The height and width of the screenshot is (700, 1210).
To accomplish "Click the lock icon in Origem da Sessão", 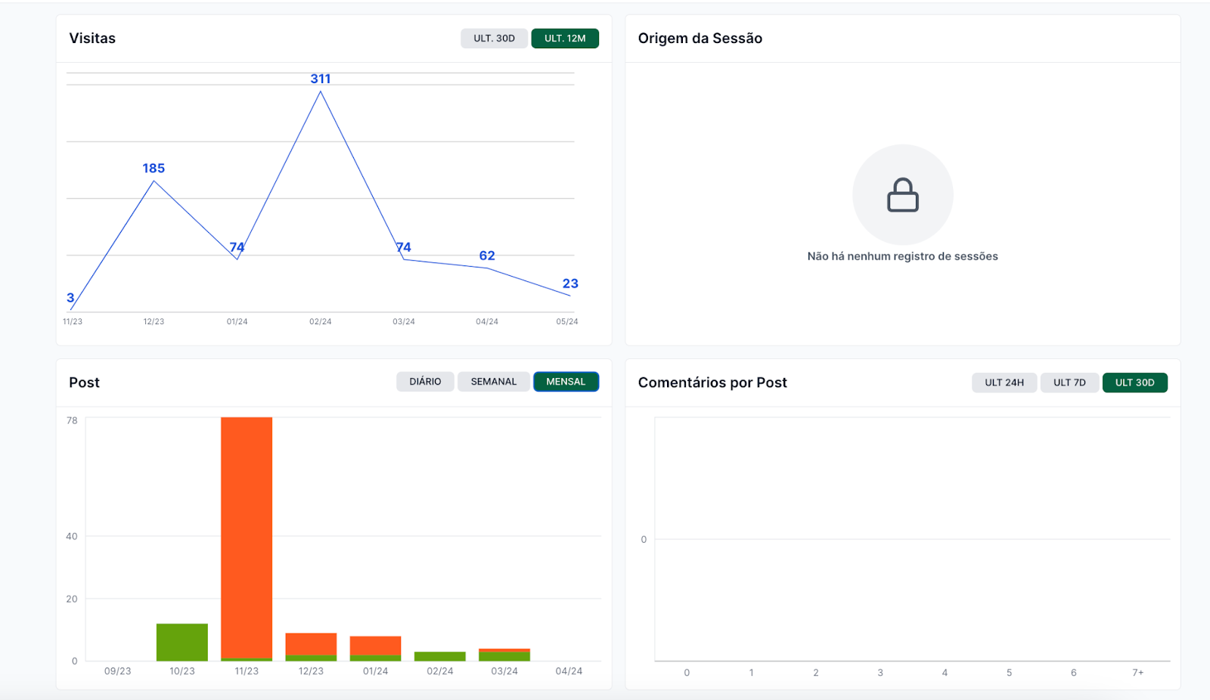I will pyautogui.click(x=903, y=195).
